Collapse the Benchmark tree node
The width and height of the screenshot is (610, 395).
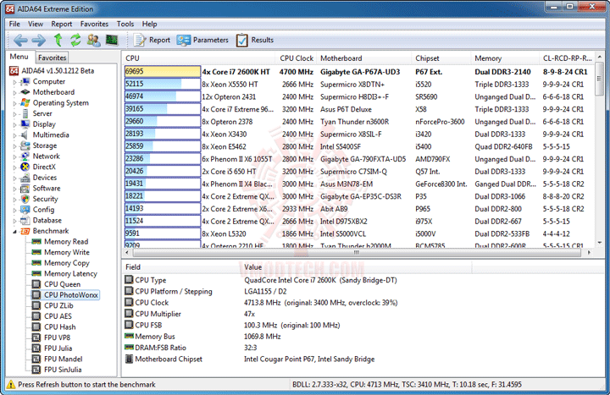click(14, 231)
